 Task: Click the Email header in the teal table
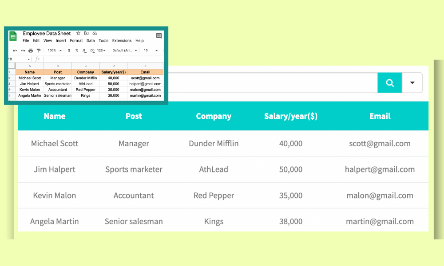pos(380,116)
